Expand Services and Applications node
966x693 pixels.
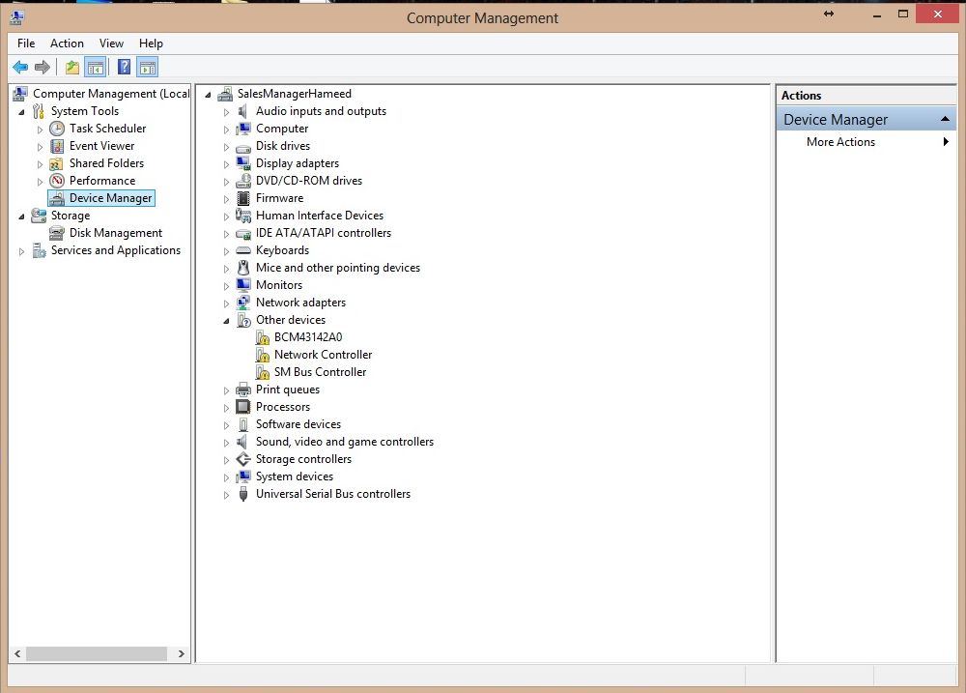[22, 251]
